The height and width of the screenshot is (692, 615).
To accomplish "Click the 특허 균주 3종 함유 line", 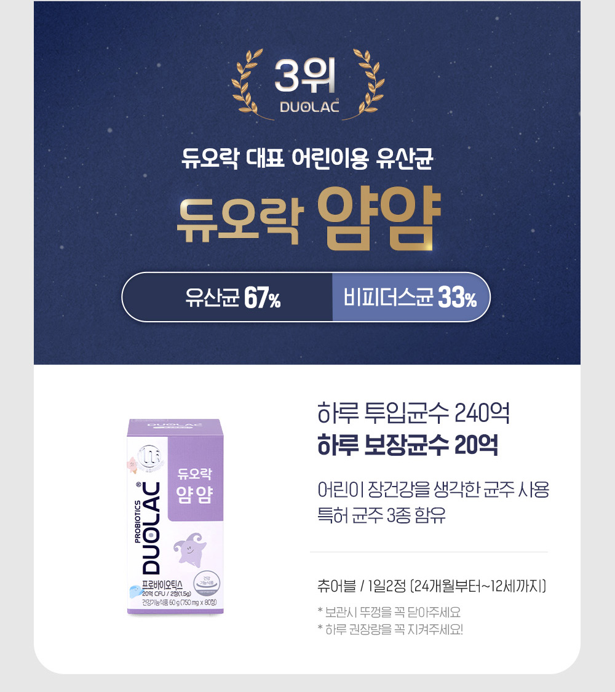I will click(x=382, y=515).
